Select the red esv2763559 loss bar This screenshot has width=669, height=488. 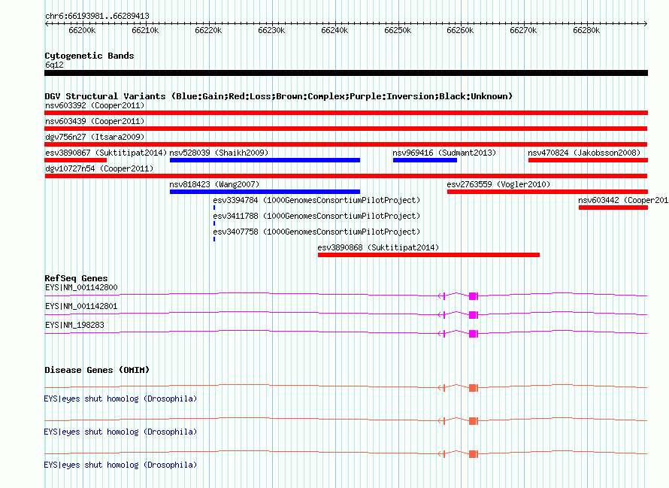click(x=547, y=192)
